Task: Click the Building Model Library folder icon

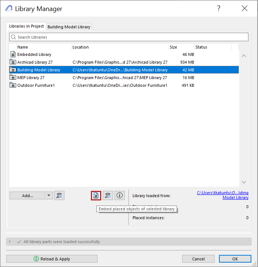Action: point(13,70)
